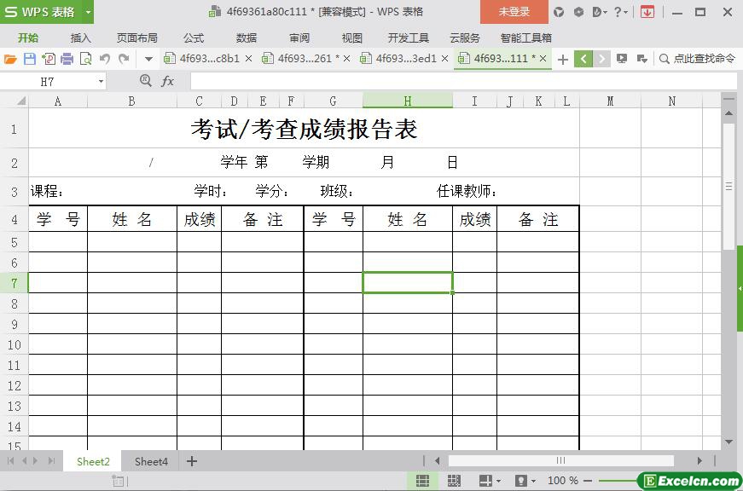Expand WPS 表格 menu dropdown arrow
The image size is (743, 491).
click(88, 12)
